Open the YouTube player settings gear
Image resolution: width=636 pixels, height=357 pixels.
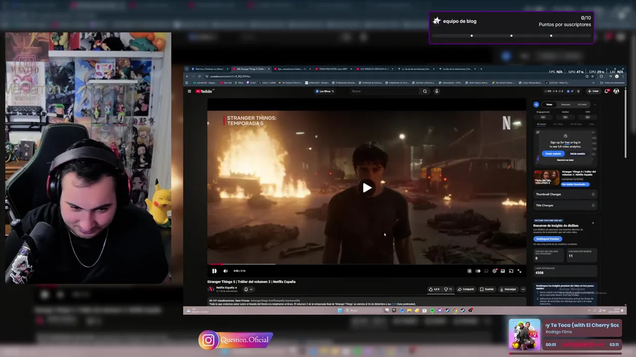[494, 271]
